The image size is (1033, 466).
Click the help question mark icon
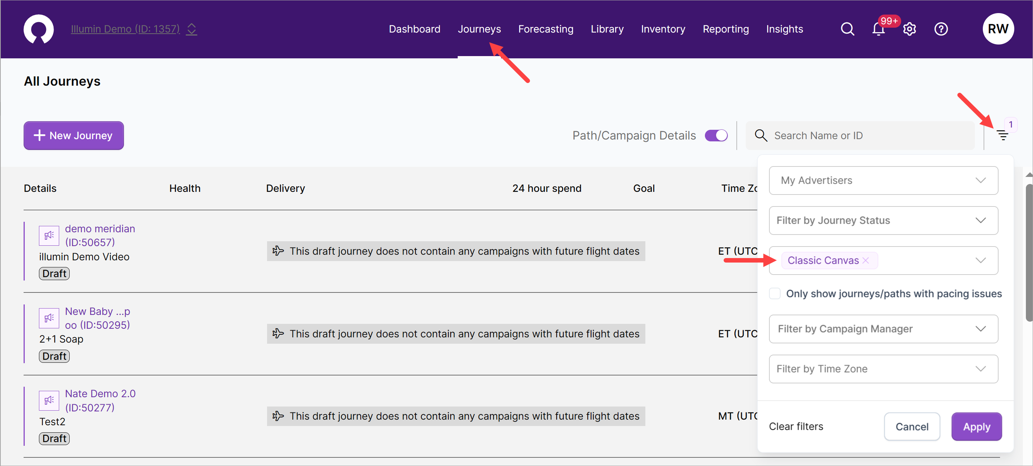pyautogui.click(x=941, y=29)
